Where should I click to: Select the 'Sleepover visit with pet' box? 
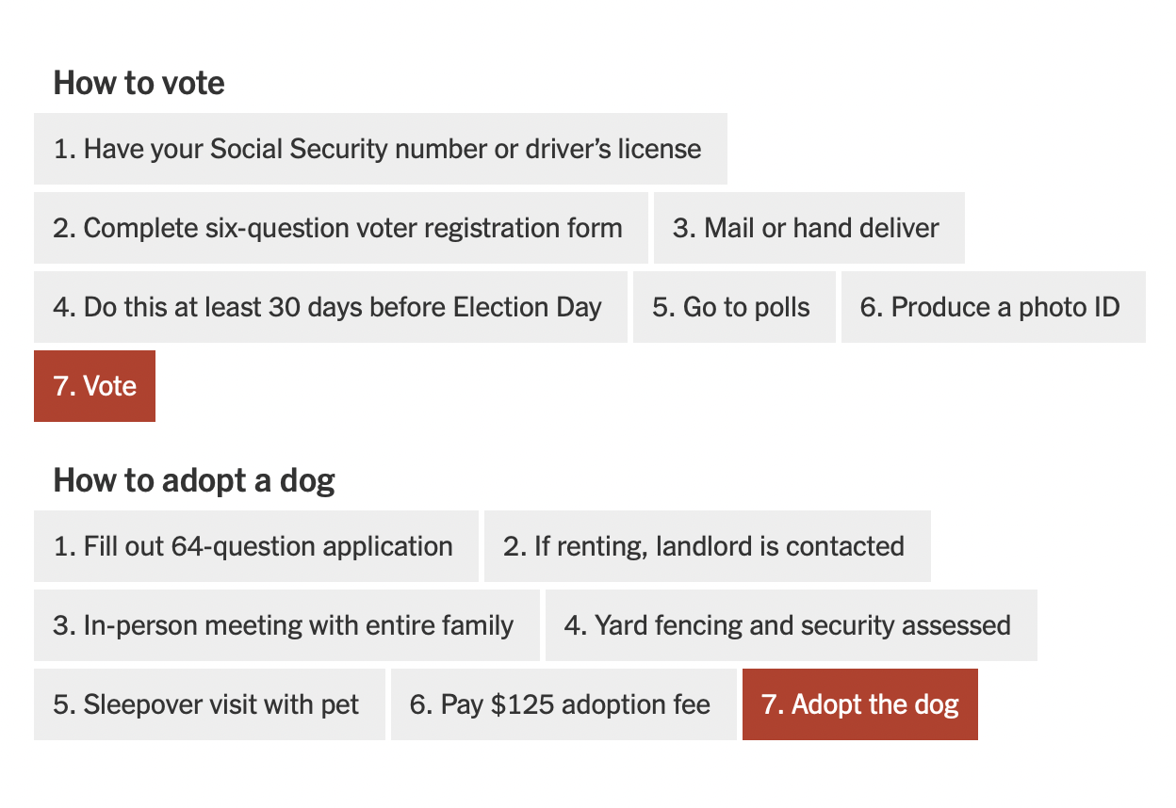tap(209, 704)
